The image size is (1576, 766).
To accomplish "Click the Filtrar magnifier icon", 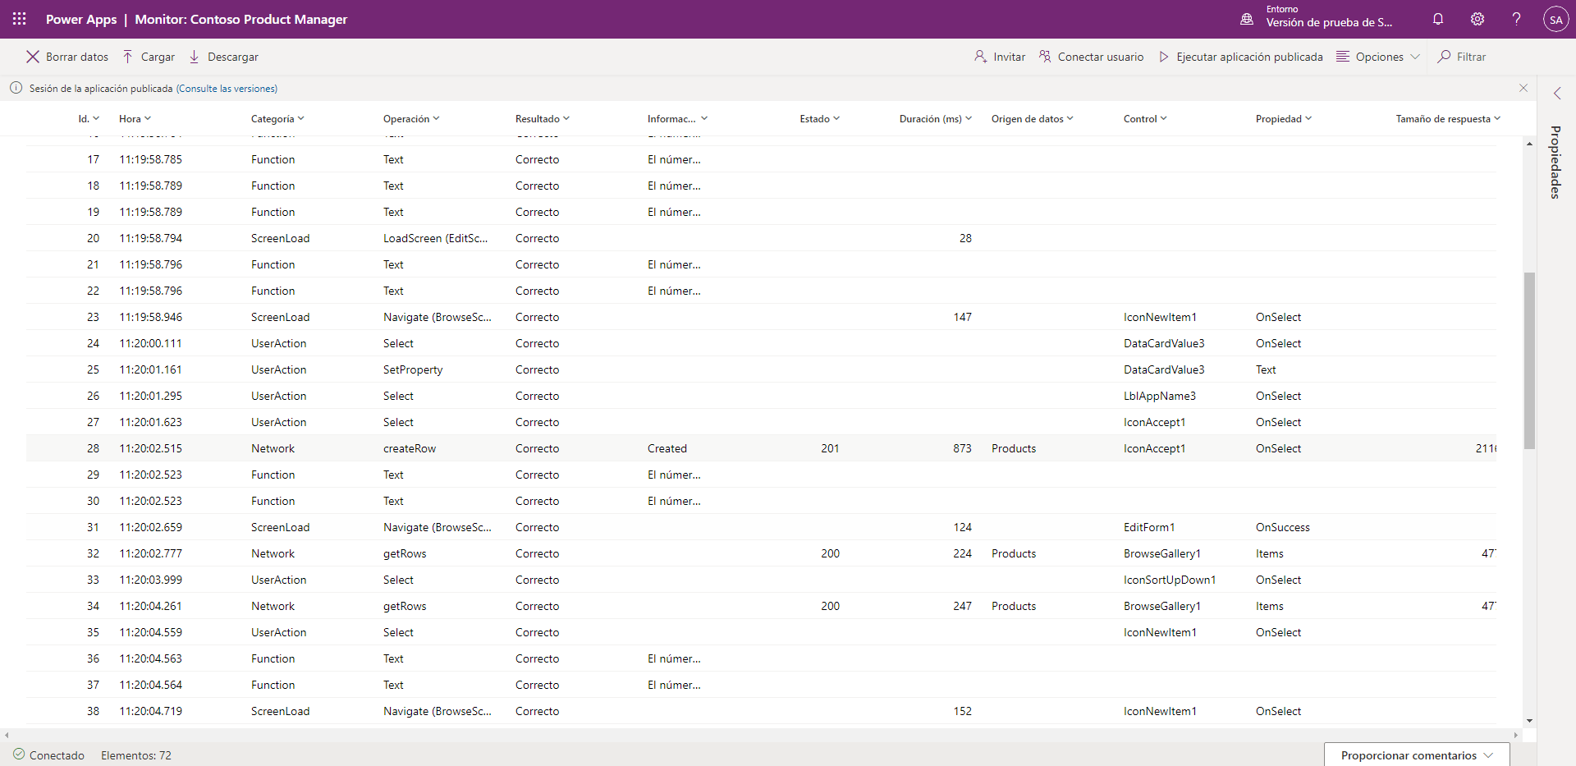I will [x=1444, y=57].
